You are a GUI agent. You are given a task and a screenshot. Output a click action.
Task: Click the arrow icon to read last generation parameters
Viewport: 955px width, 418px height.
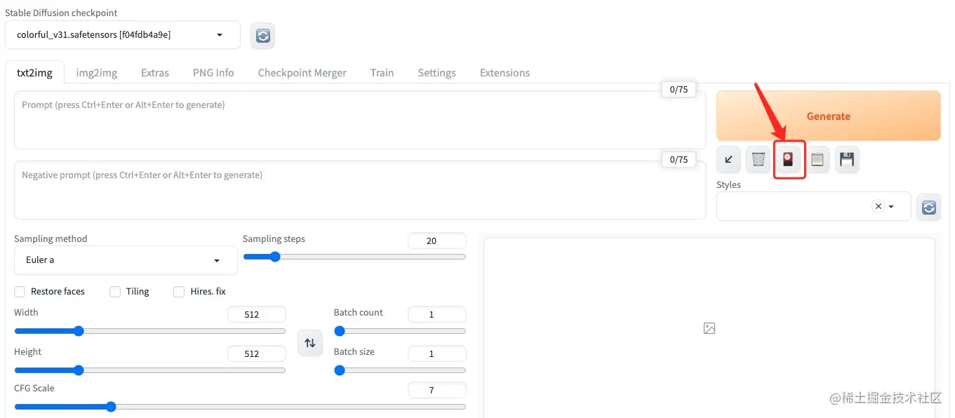click(728, 160)
